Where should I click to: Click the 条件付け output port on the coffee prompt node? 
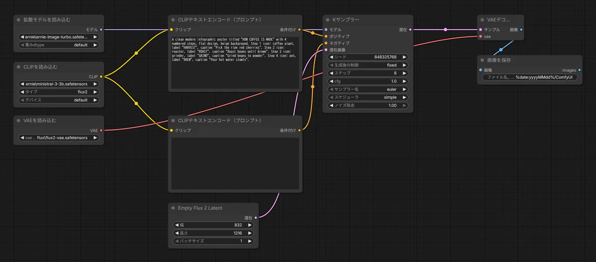click(300, 30)
